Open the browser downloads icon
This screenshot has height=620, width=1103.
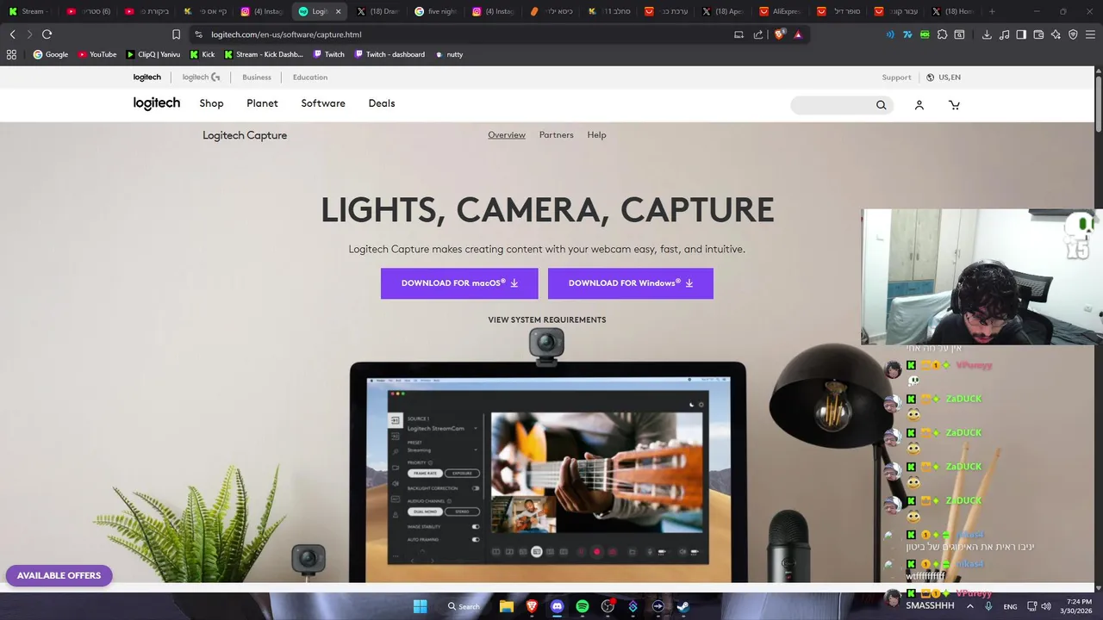[987, 34]
